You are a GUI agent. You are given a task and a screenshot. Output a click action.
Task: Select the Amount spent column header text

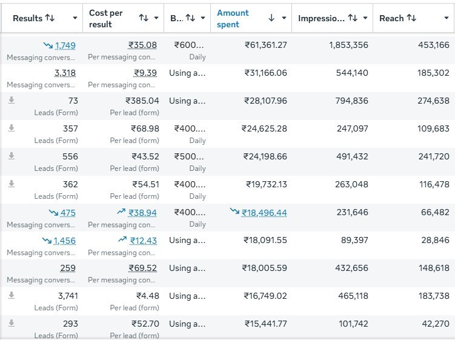pyautogui.click(x=233, y=18)
